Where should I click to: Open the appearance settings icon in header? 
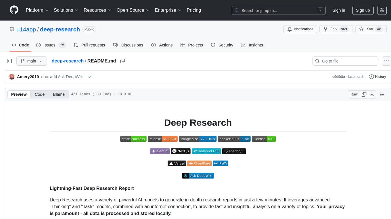(382, 10)
